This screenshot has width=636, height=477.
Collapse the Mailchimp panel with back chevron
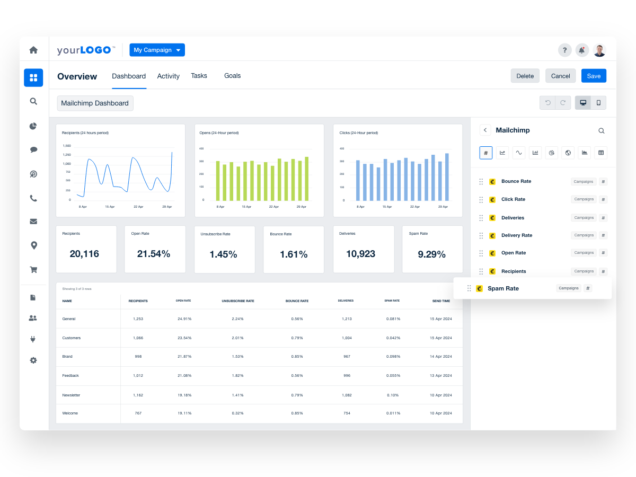[485, 130]
